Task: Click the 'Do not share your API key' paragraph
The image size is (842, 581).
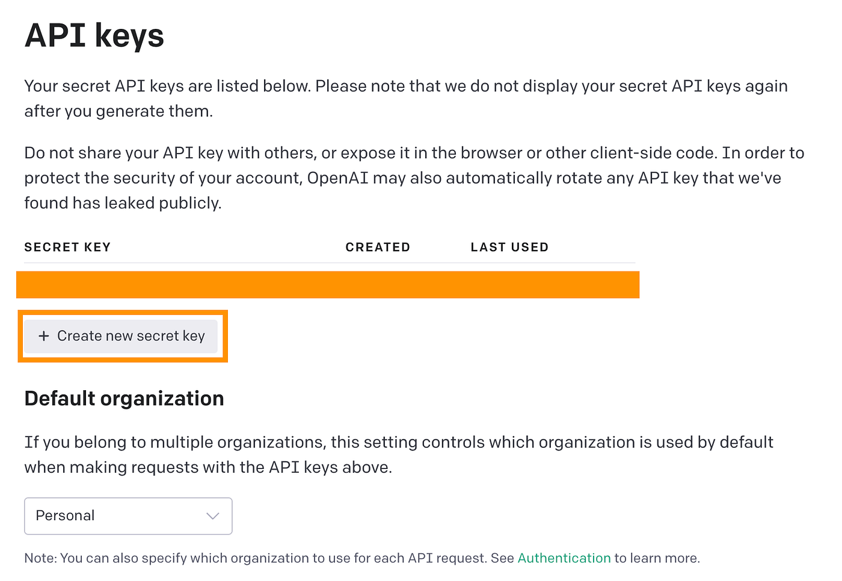Action: (414, 153)
